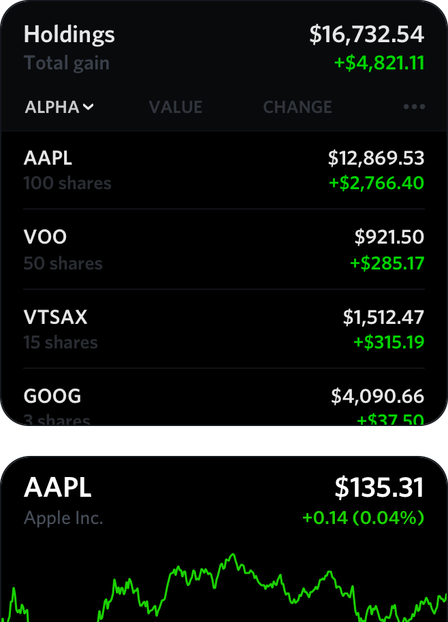Tap the AAPL price $135.31
Screen dimensions: 448x622
(x=379, y=487)
